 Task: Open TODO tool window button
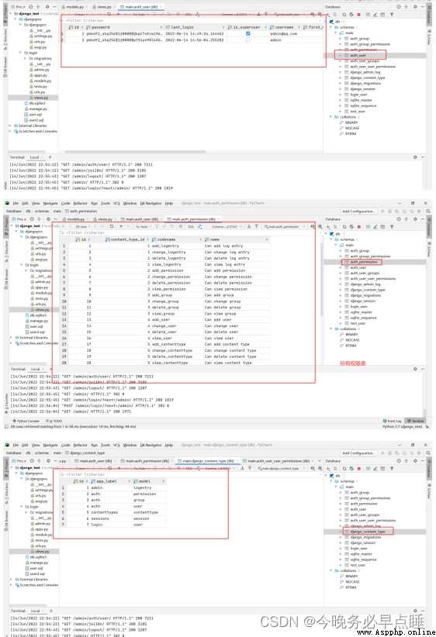(x=54, y=422)
